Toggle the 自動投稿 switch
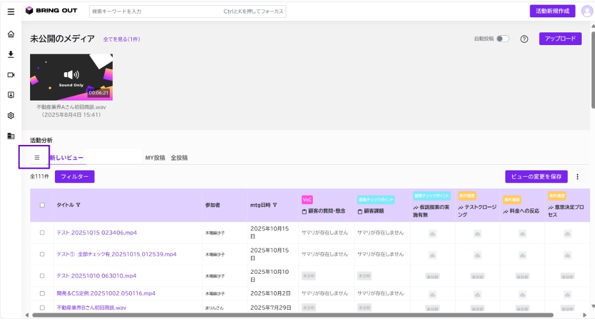 tap(503, 39)
